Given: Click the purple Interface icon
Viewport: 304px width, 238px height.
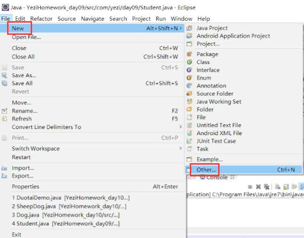Looking at the screenshot, I should point(189,70).
